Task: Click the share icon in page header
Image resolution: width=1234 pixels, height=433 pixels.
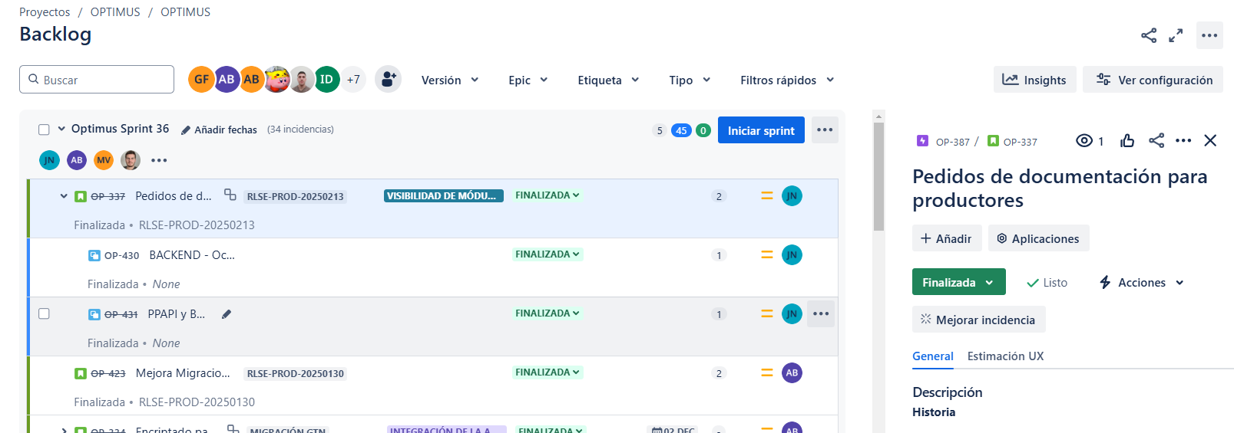Action: tap(1149, 35)
